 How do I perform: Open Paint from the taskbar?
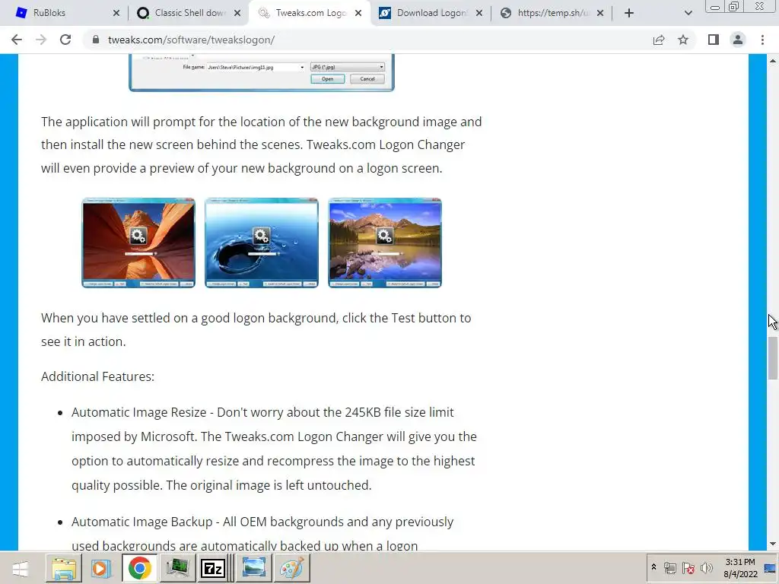[291, 568]
